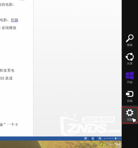This screenshot has height=148, width=138.
Task: Select Print Layout view in status bar
Action: pyautogui.click(x=93, y=138)
